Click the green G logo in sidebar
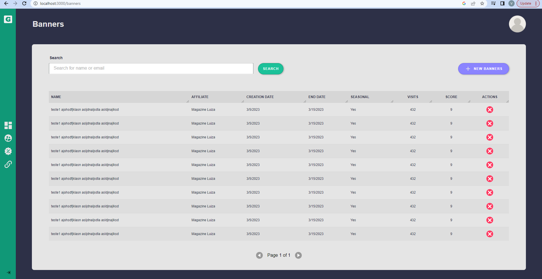The width and height of the screenshot is (542, 279). click(x=8, y=19)
